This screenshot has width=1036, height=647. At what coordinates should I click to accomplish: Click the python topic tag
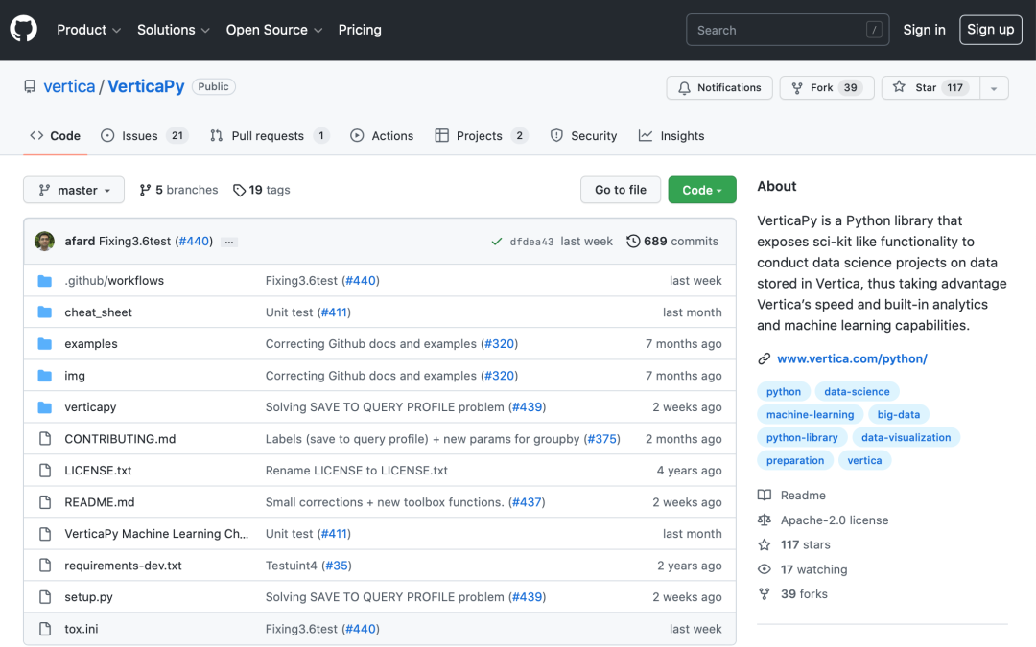pos(784,391)
